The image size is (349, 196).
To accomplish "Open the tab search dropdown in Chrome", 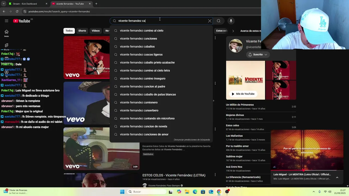I will [x=4, y=4].
